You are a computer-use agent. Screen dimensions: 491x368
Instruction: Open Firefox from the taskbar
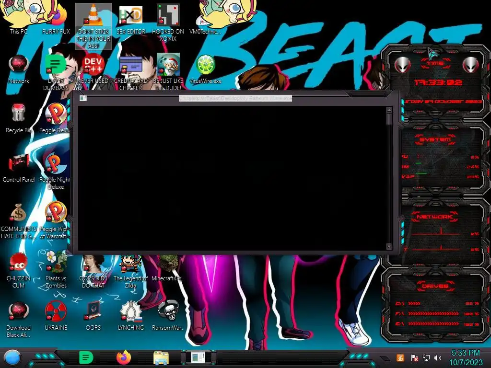click(124, 357)
